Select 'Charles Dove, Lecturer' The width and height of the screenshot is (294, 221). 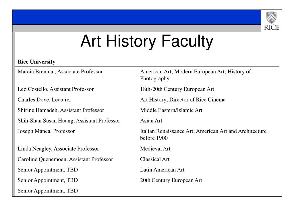tap(45, 100)
